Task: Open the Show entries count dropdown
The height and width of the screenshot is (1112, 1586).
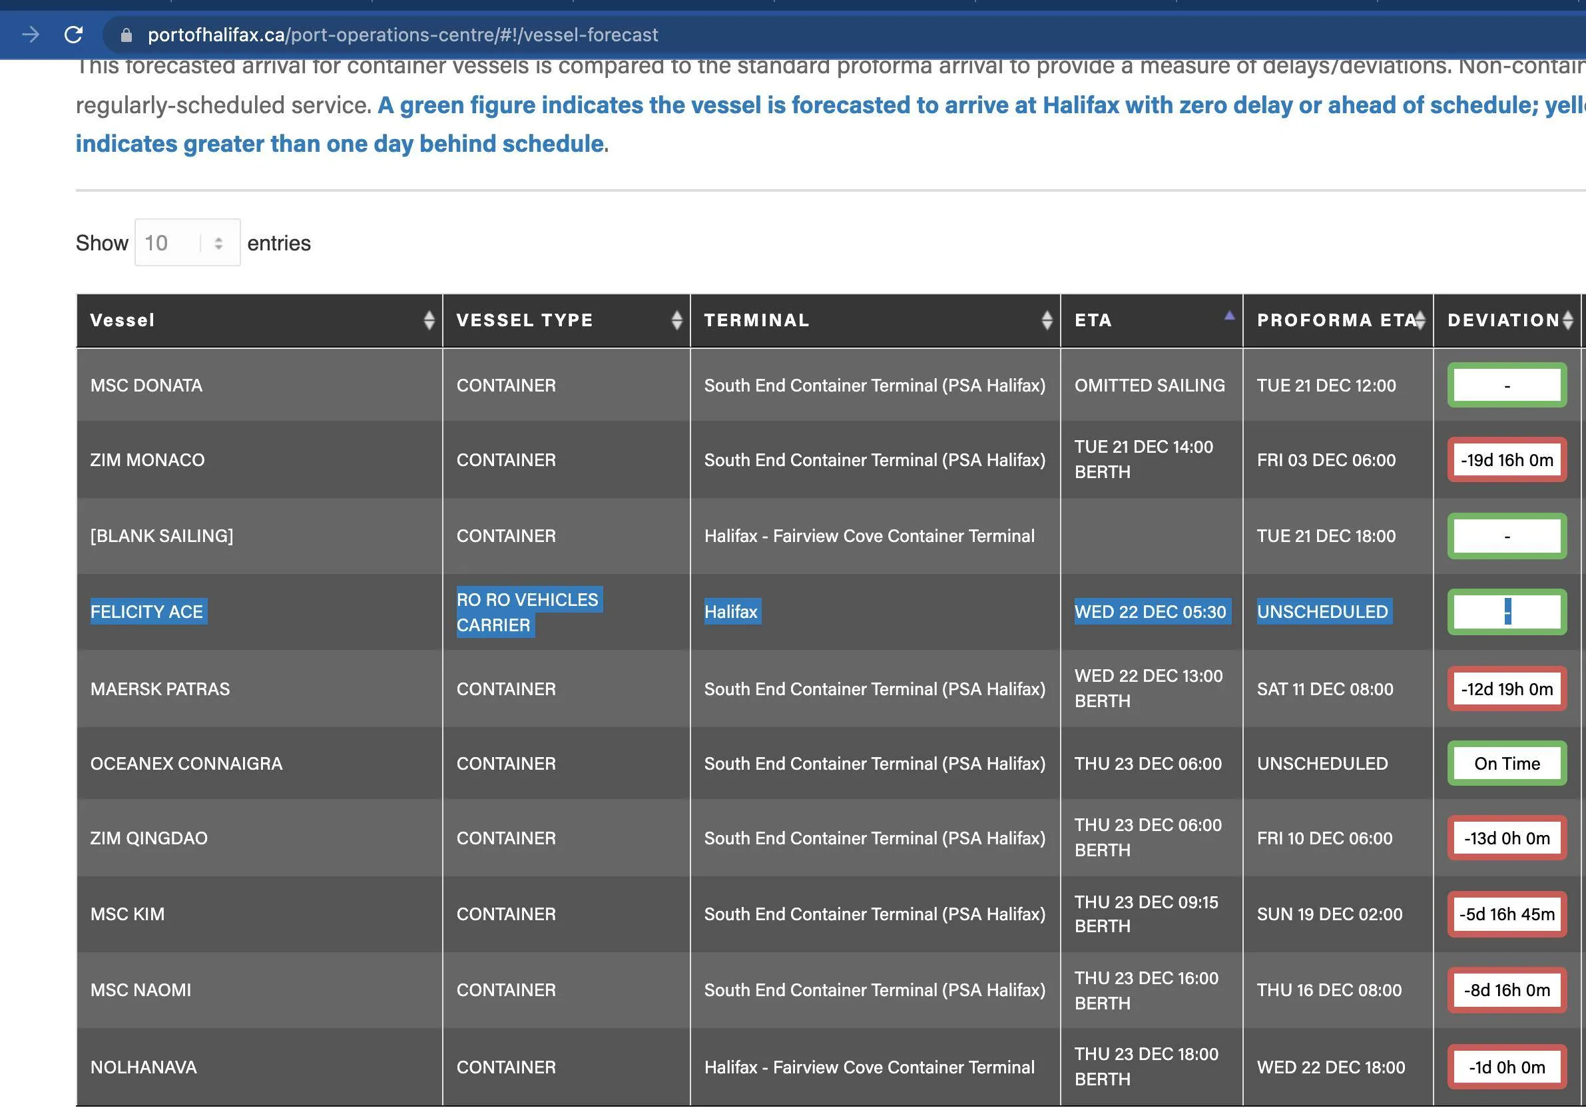Action: coord(187,242)
